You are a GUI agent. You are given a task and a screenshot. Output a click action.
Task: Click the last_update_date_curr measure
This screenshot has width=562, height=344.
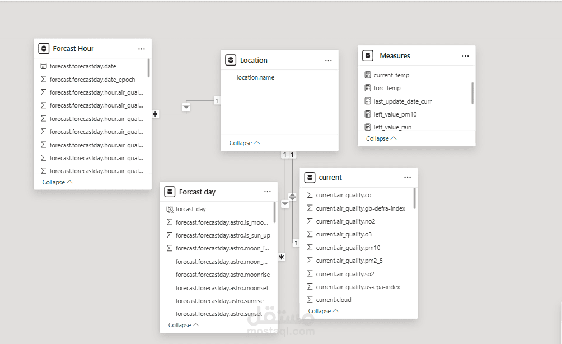coord(402,101)
